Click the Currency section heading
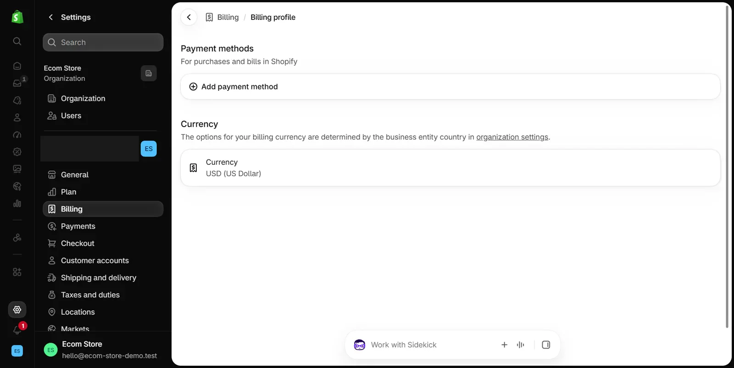 [199, 124]
